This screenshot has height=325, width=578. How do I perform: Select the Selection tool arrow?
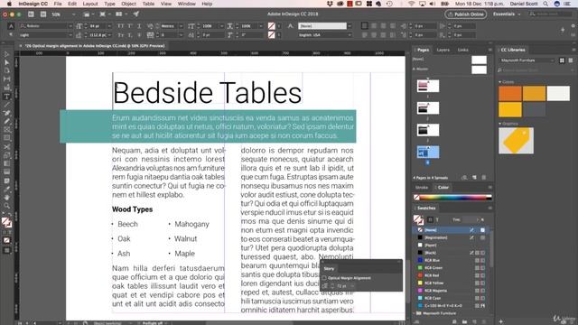pos(6,54)
